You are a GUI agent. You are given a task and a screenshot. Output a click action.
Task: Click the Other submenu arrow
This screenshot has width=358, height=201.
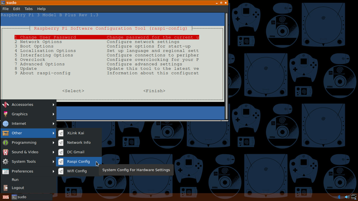(53, 133)
